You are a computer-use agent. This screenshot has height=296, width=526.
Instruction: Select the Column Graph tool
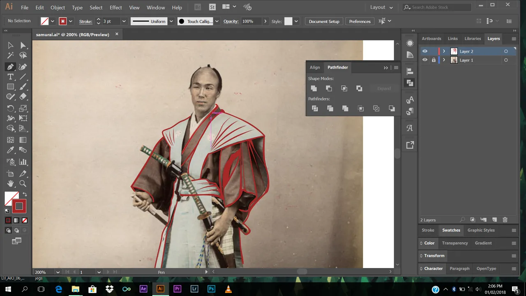pos(23,162)
